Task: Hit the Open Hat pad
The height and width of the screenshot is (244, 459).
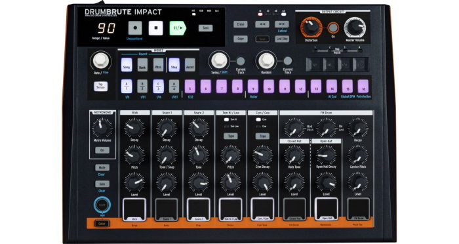Action: pyautogui.click(x=327, y=209)
